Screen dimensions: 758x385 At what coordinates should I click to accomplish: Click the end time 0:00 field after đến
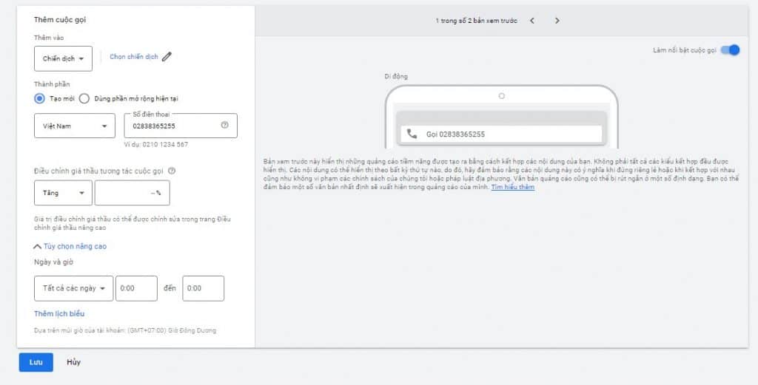(x=204, y=288)
